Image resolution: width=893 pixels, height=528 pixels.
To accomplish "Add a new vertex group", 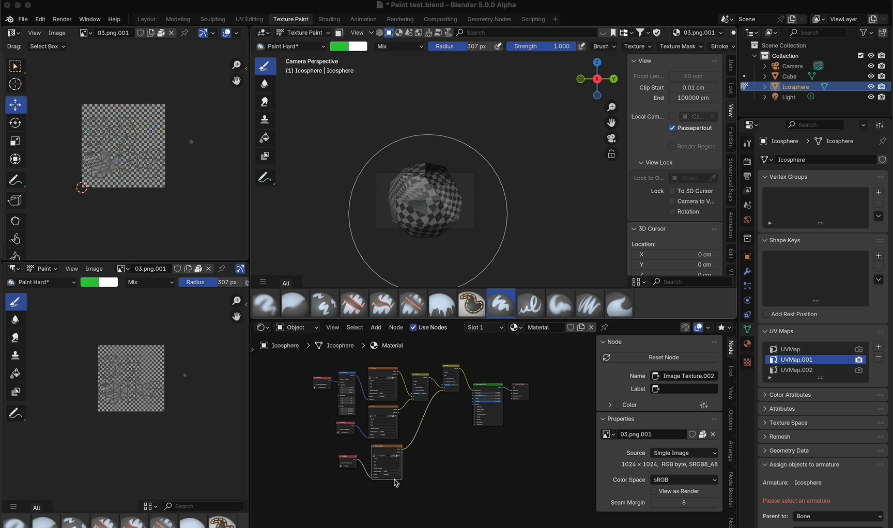I will (x=879, y=192).
